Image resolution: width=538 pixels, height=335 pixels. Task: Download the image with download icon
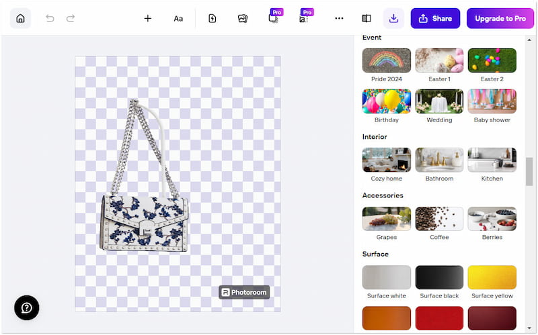click(394, 18)
